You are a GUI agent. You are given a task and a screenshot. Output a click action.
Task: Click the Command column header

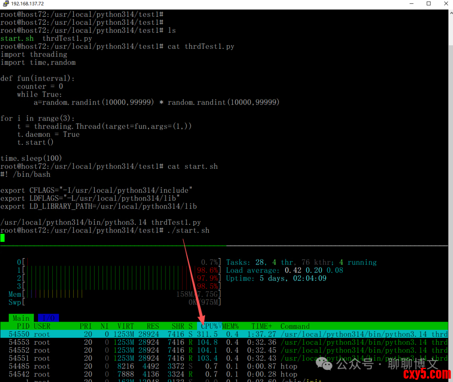pos(295,326)
